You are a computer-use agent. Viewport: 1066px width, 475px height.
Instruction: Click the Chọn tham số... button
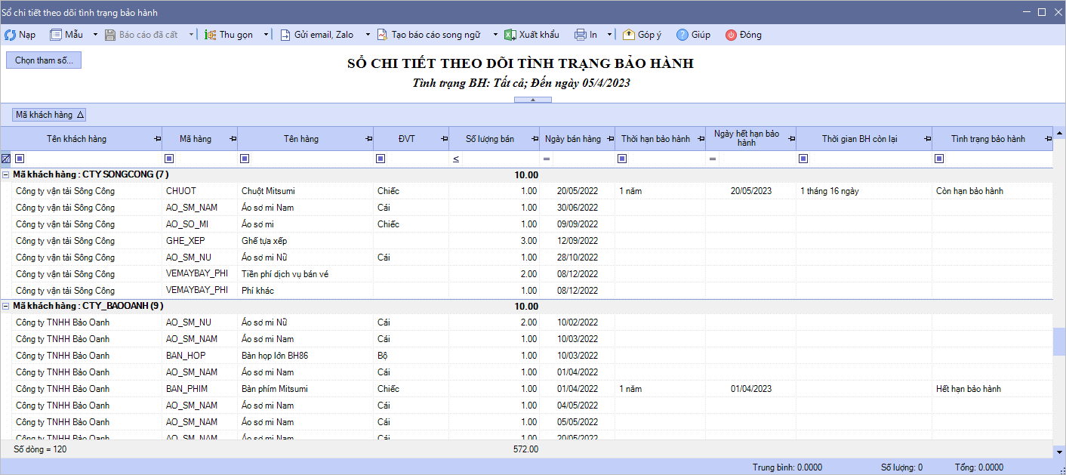44,60
